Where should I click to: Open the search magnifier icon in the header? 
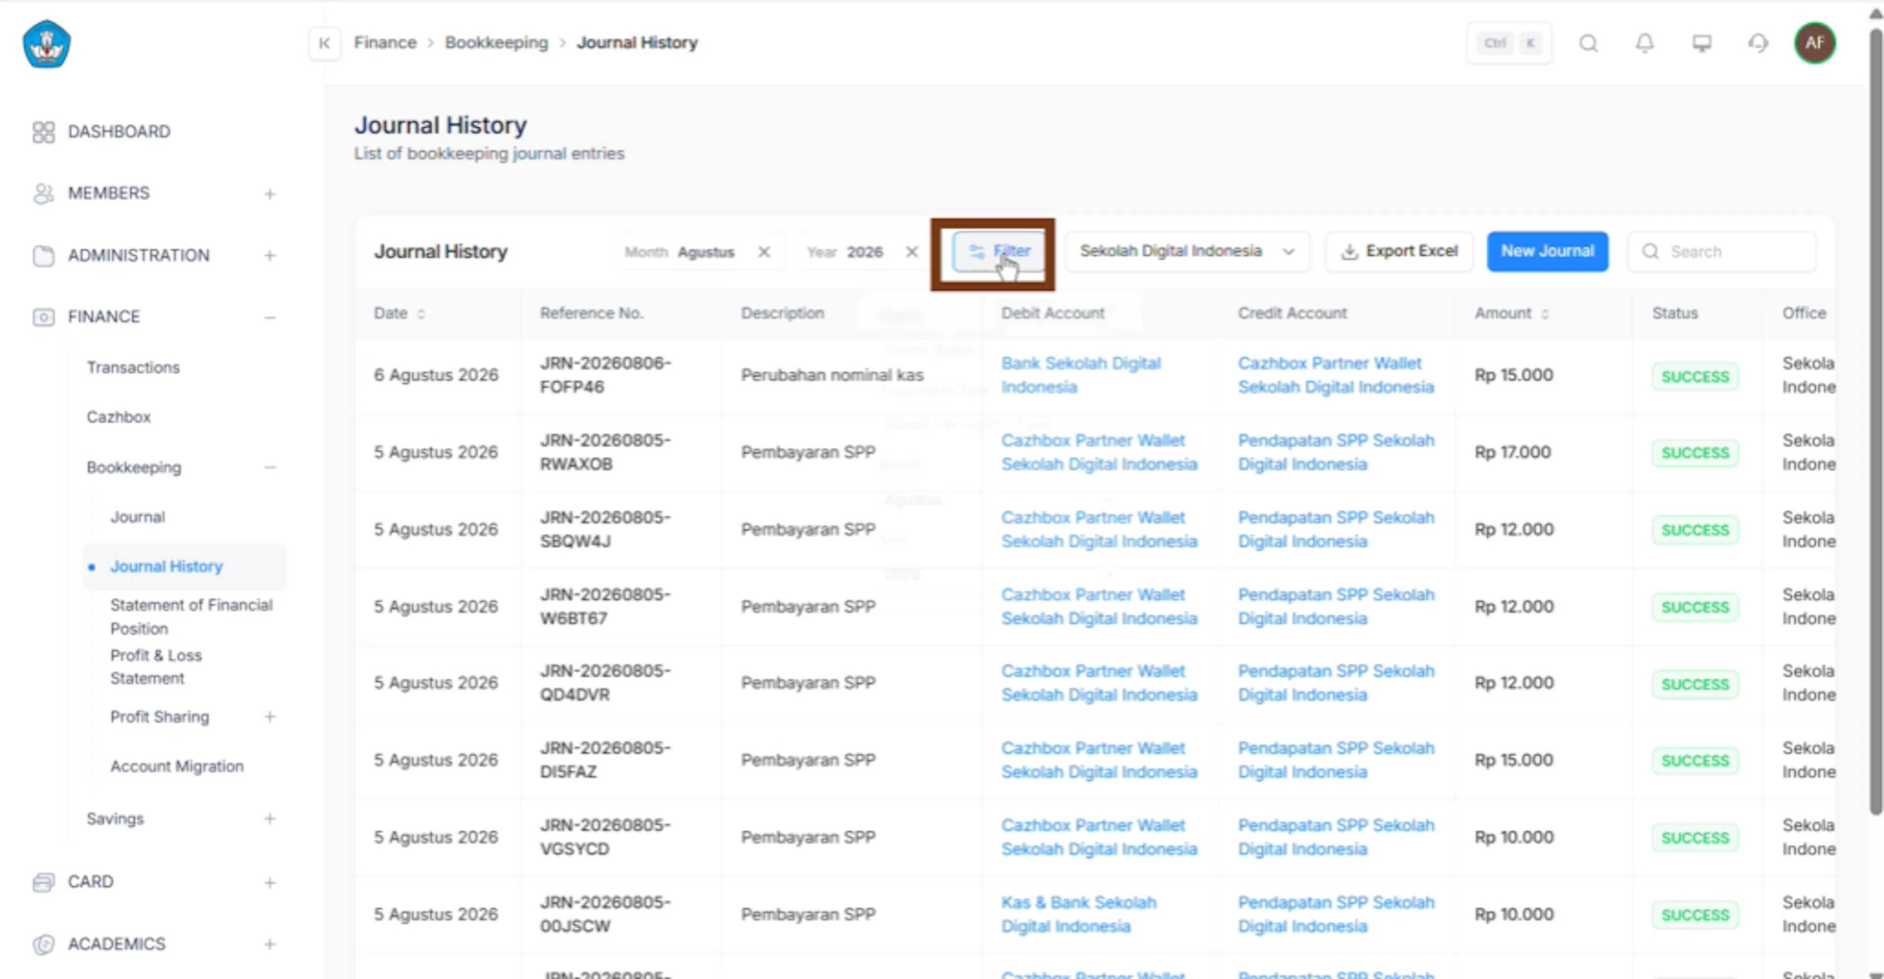(x=1589, y=43)
